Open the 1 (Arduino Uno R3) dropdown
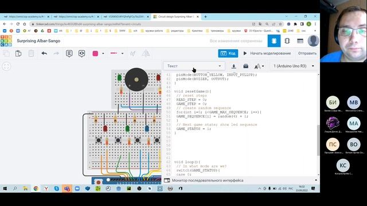This screenshot has height=206, width=367. click(x=294, y=66)
